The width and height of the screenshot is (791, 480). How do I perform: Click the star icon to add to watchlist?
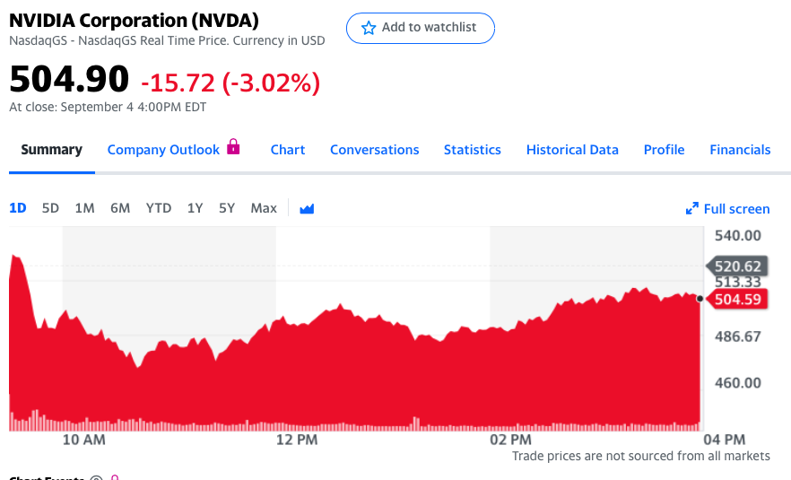coord(369,28)
